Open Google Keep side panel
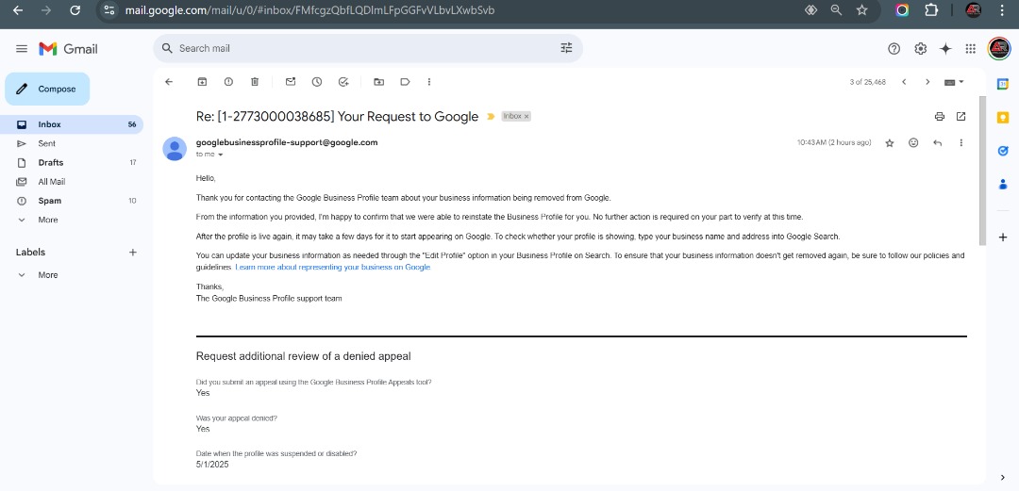 click(1003, 118)
